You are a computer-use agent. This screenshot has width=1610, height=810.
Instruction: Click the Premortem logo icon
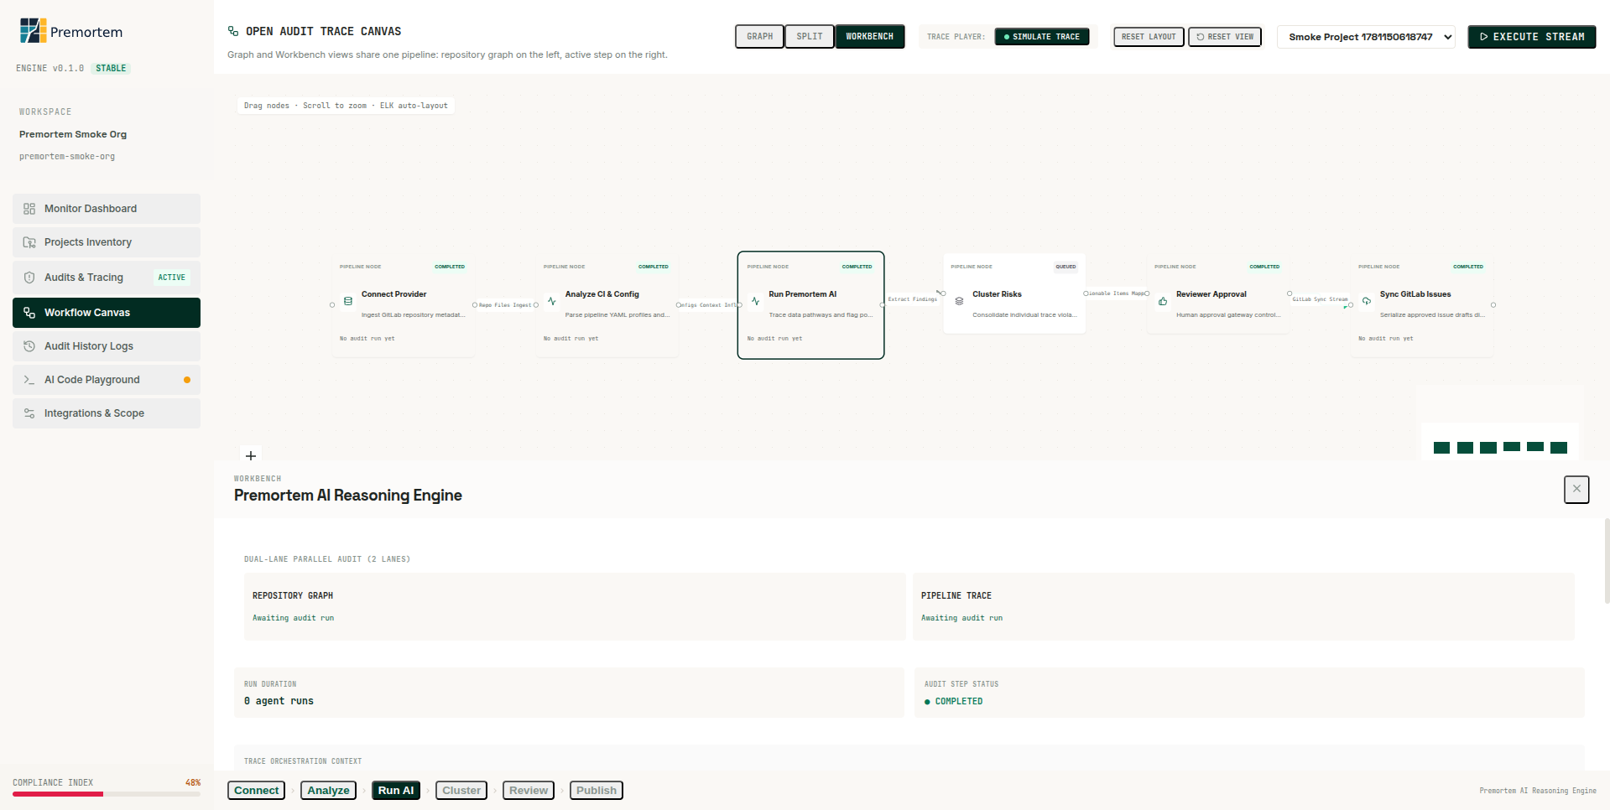coord(33,31)
